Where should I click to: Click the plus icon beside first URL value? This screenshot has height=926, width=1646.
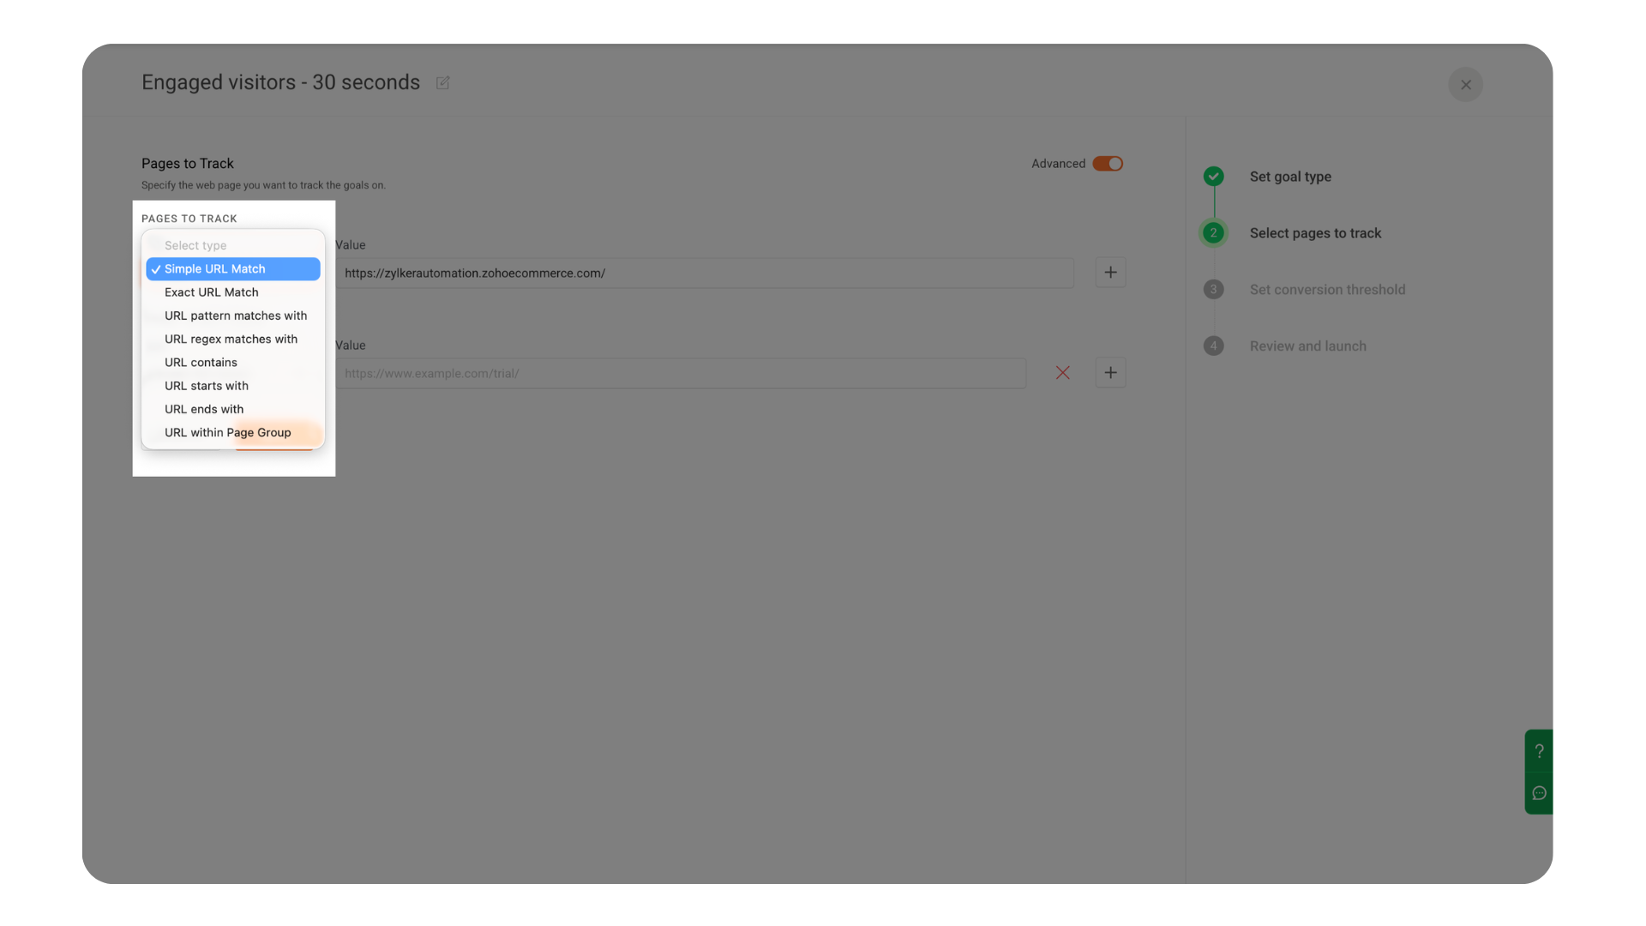pos(1110,273)
